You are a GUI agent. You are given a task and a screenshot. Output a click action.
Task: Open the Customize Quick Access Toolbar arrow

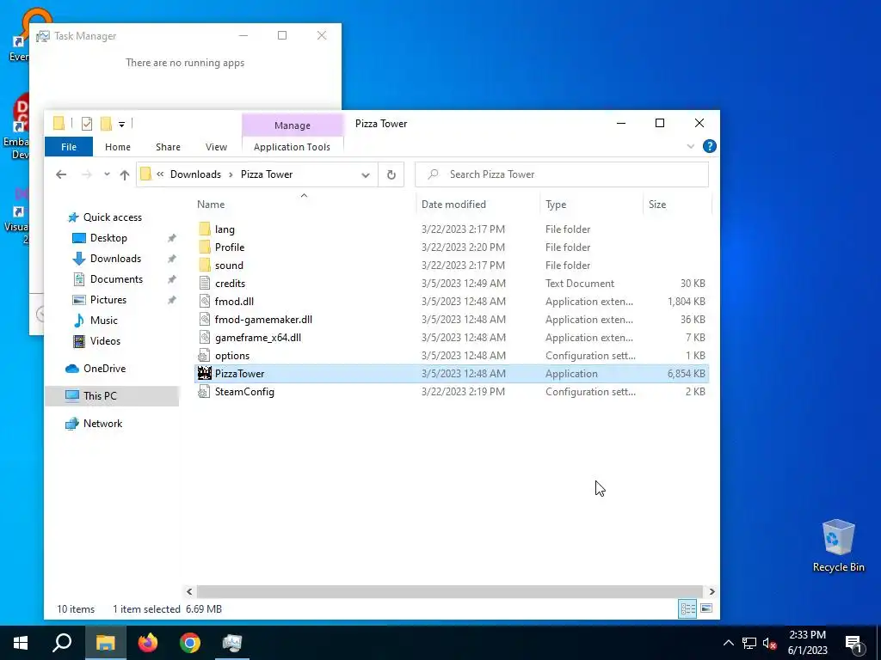tap(121, 124)
